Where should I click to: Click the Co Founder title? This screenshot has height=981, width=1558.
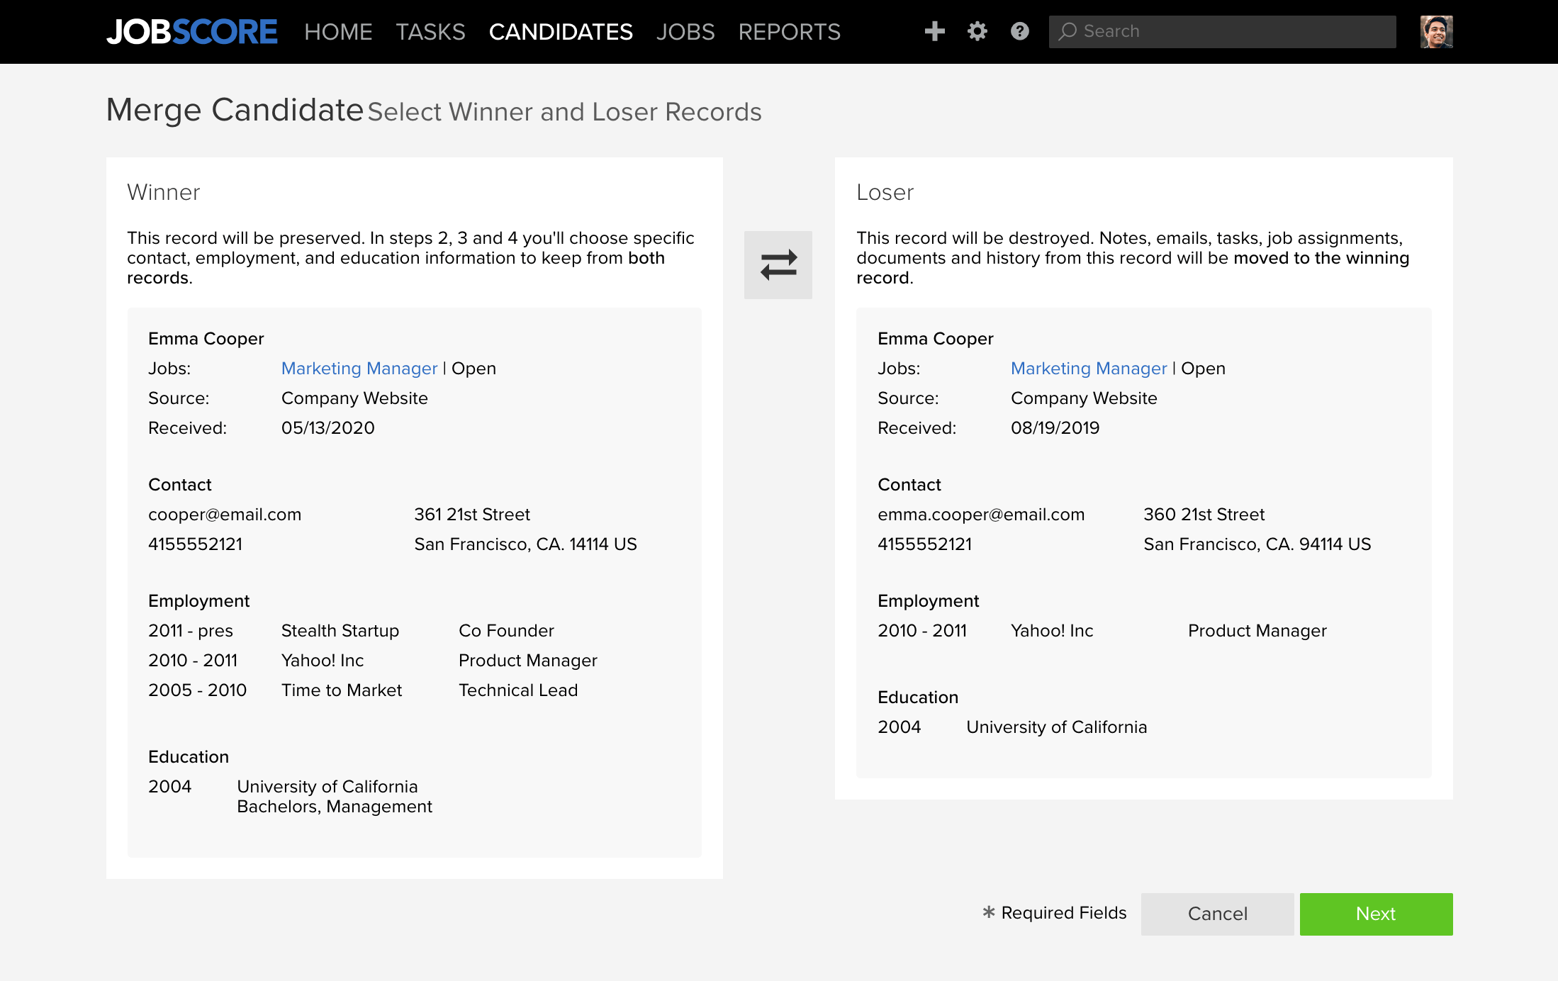506,631
